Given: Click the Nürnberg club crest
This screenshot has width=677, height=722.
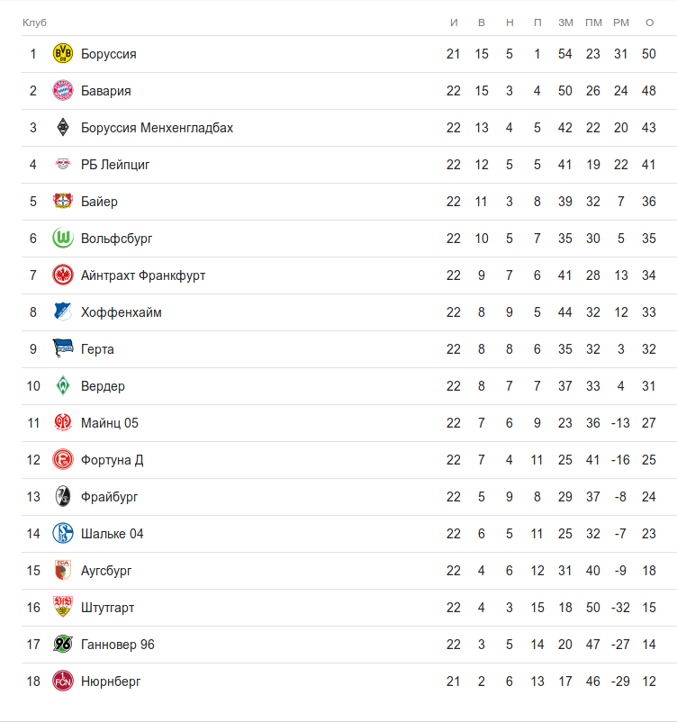Looking at the screenshot, I should (63, 681).
